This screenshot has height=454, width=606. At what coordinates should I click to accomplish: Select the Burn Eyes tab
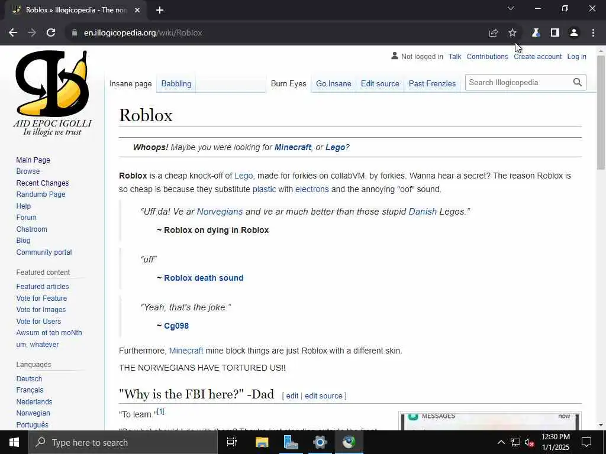289,84
